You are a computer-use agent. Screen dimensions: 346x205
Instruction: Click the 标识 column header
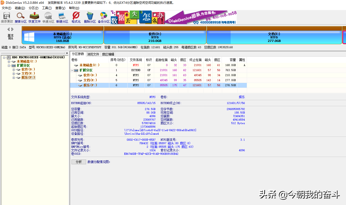pyautogui.click(x=149, y=60)
